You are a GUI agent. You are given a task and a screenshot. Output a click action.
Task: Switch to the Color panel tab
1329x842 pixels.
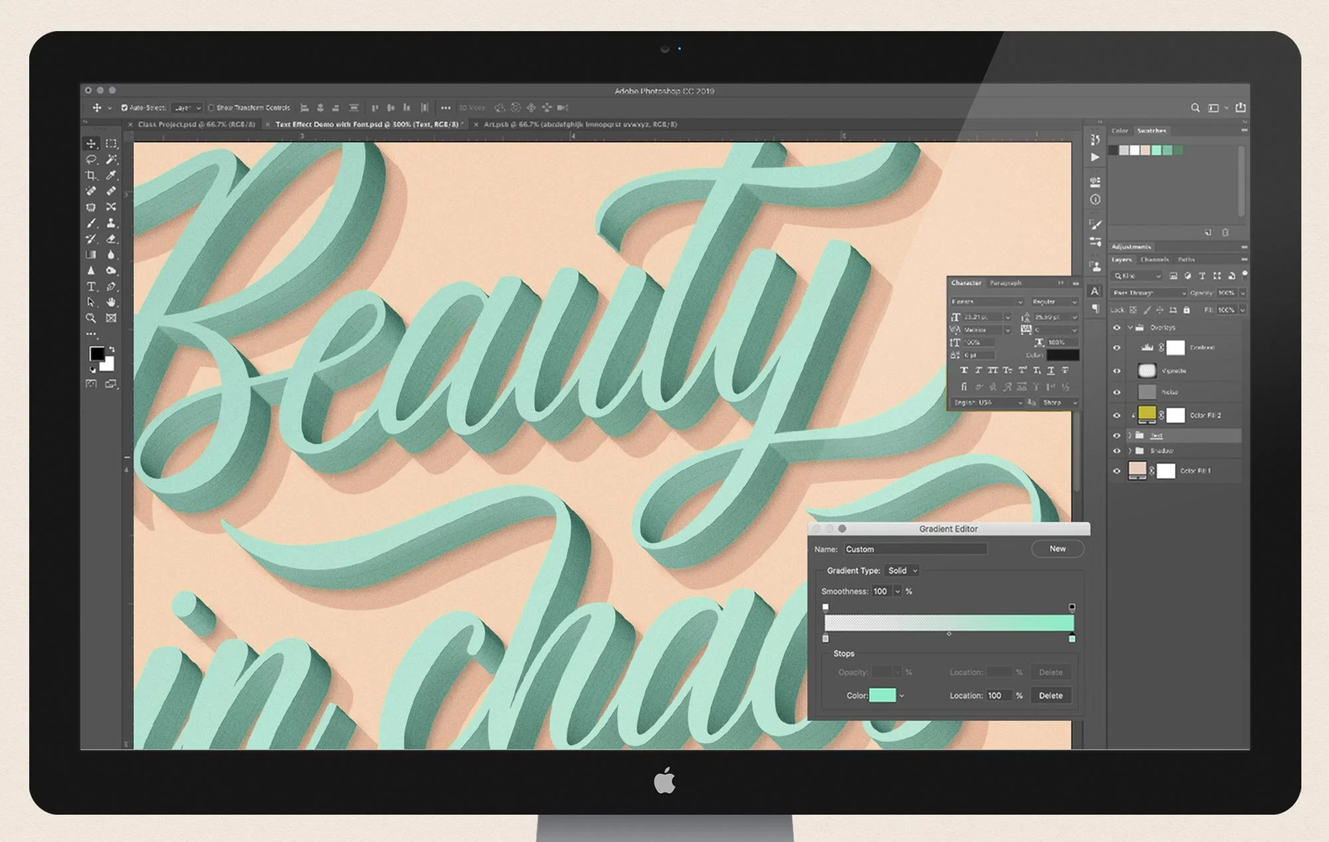[1120, 131]
